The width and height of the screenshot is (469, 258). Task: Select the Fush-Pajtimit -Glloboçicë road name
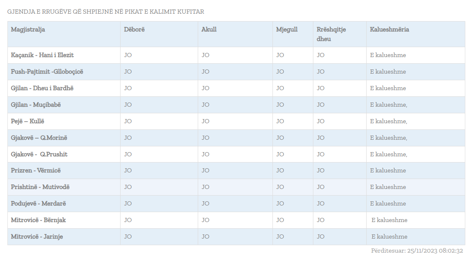pos(47,72)
